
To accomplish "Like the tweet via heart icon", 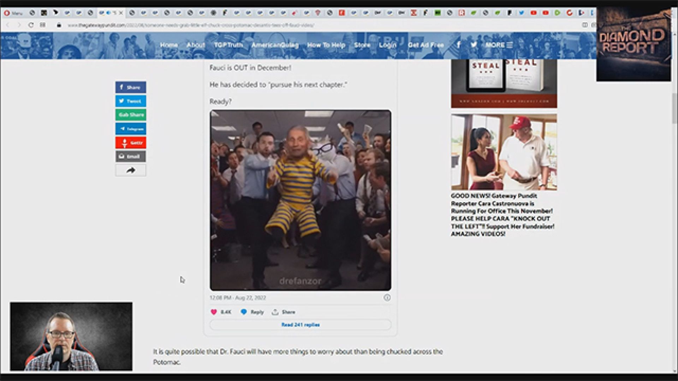I will [x=214, y=312].
